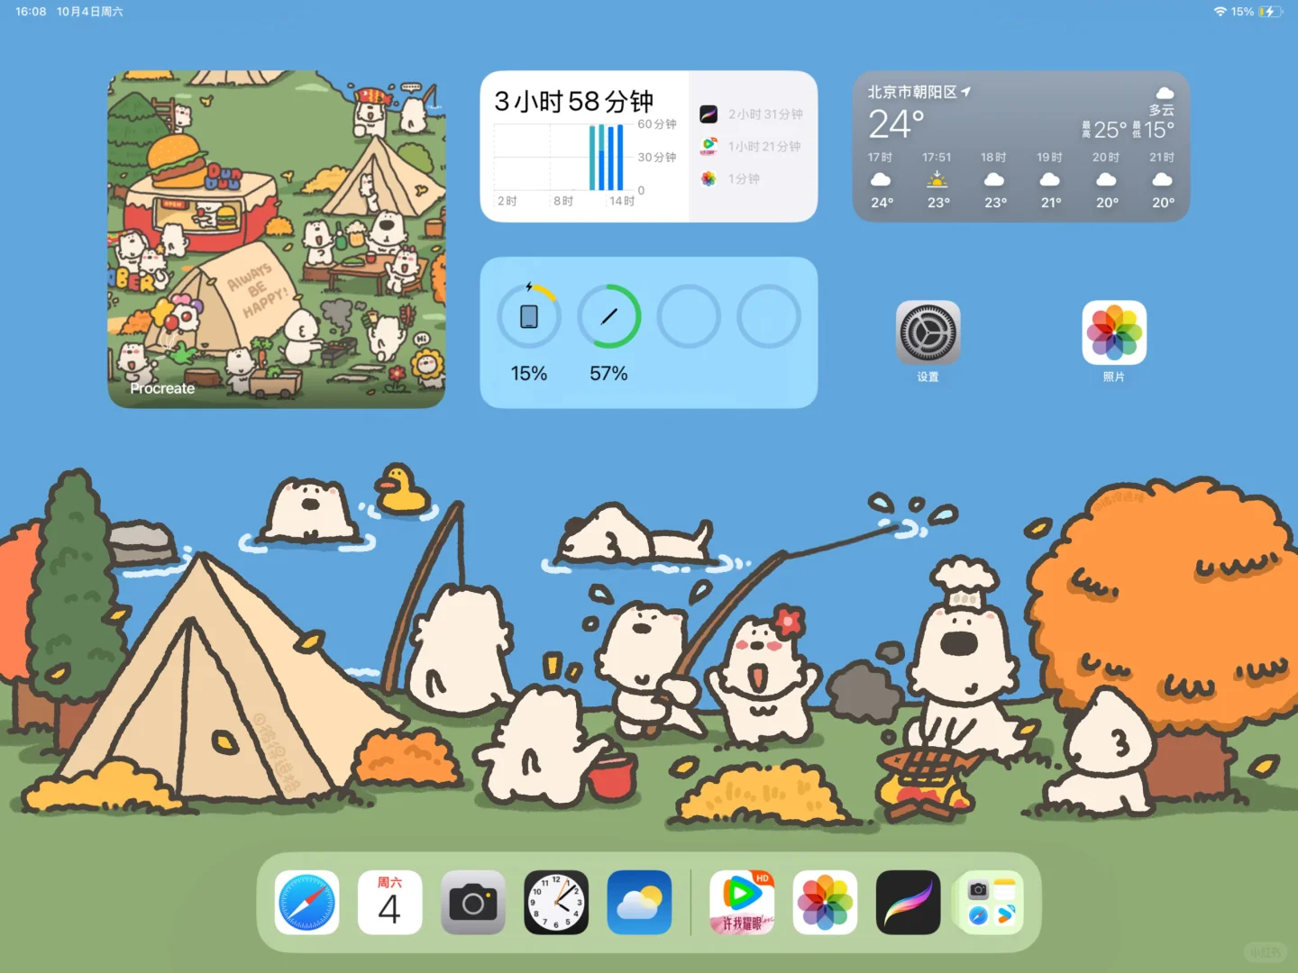Tap the sunset icon under 17:51
The image size is (1298, 973).
(937, 179)
